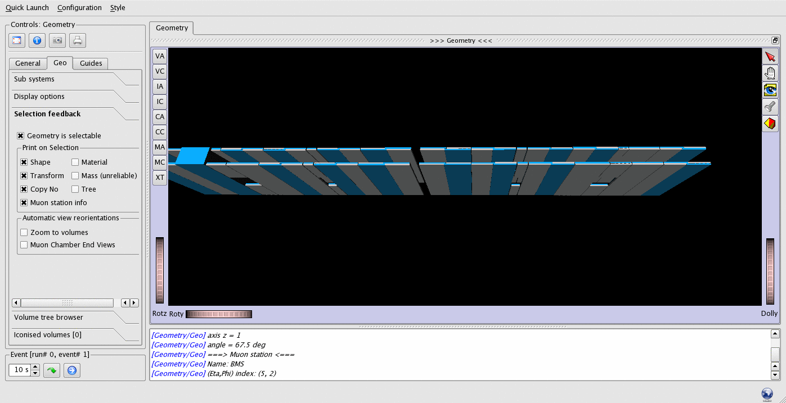This screenshot has height=403, width=786.
Task: Open the Configuration menu
Action: tap(79, 8)
